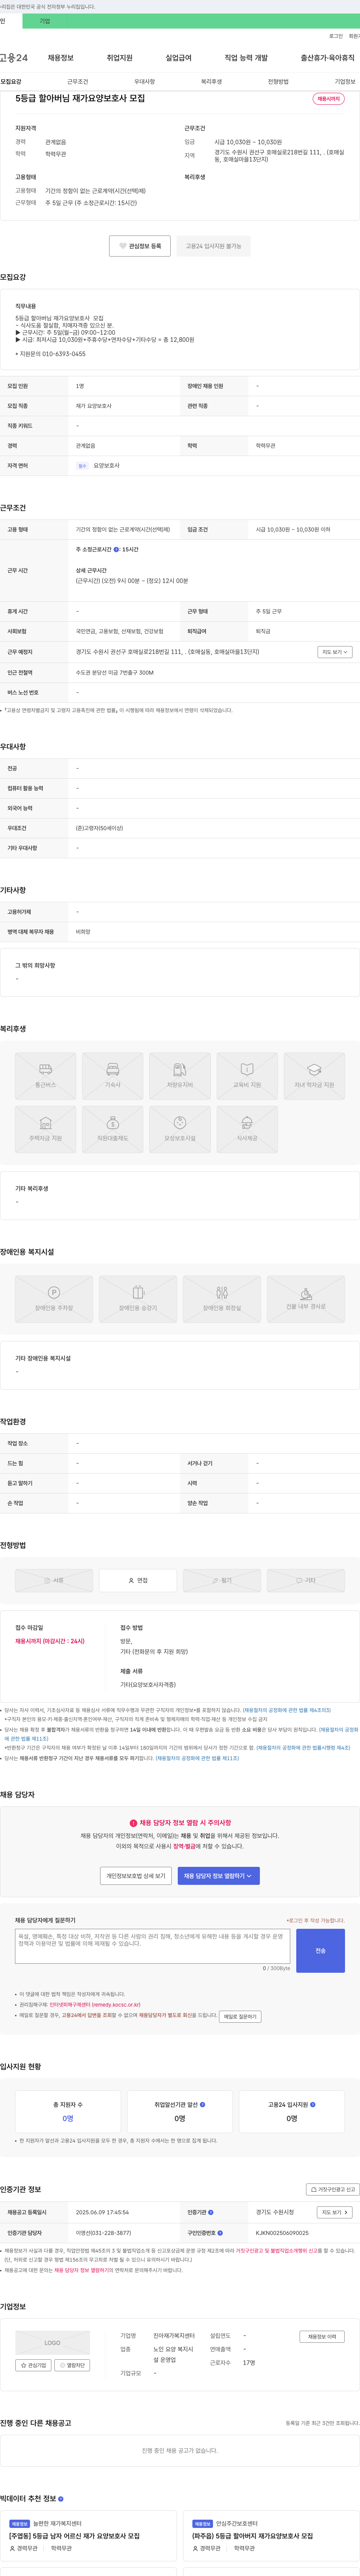Image resolution: width=360 pixels, height=2576 pixels.
Task: Click info icon next to 구인인증번호
Action: (x=220, y=2233)
